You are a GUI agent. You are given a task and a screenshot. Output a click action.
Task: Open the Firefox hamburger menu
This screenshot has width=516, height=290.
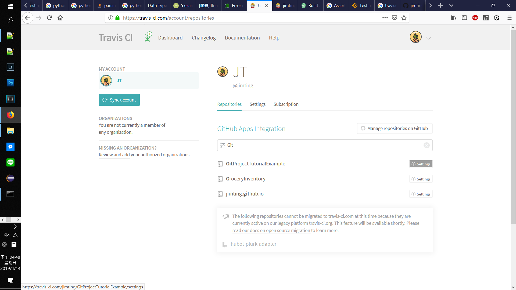[509, 18]
